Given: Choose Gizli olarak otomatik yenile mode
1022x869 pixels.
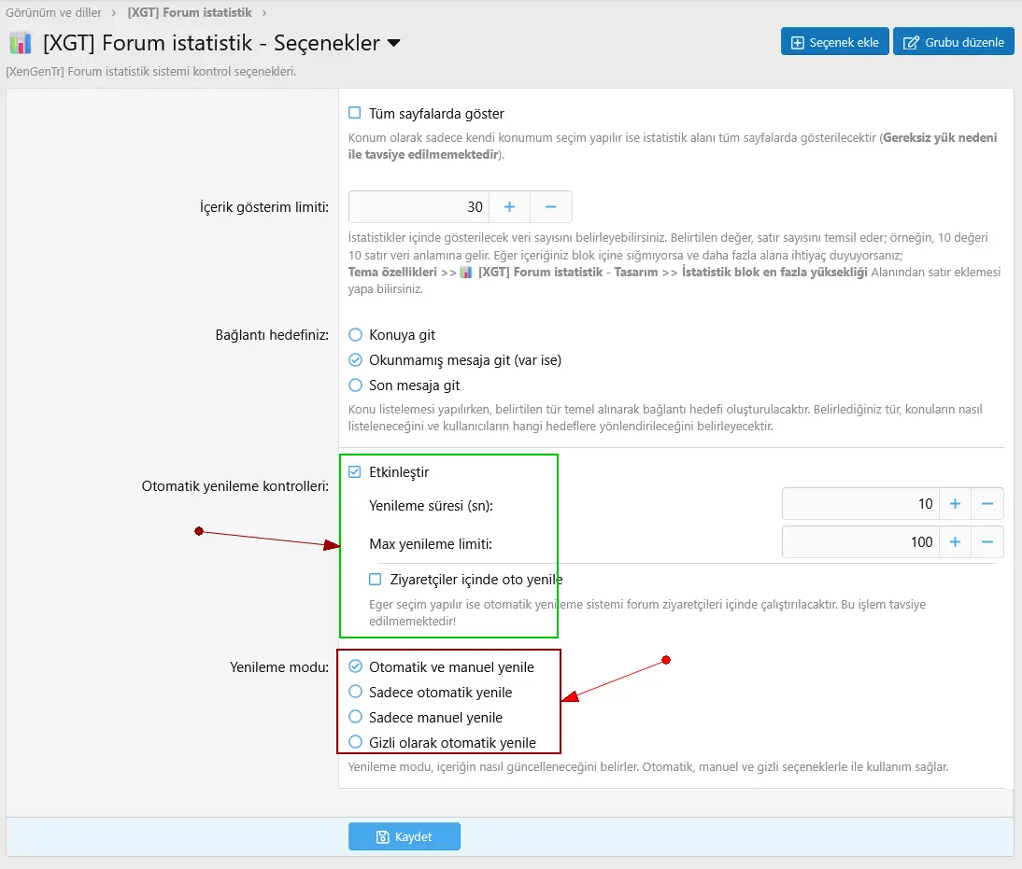Looking at the screenshot, I should (355, 742).
